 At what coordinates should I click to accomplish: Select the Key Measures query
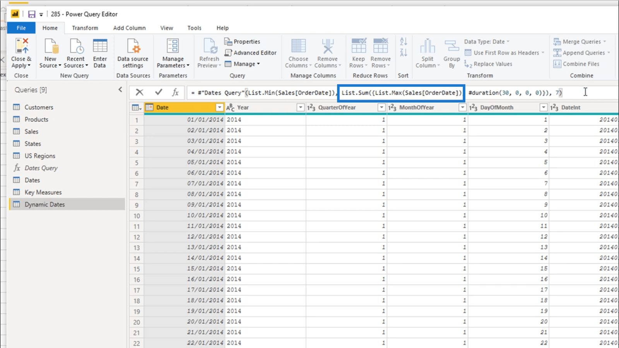coord(67,192)
